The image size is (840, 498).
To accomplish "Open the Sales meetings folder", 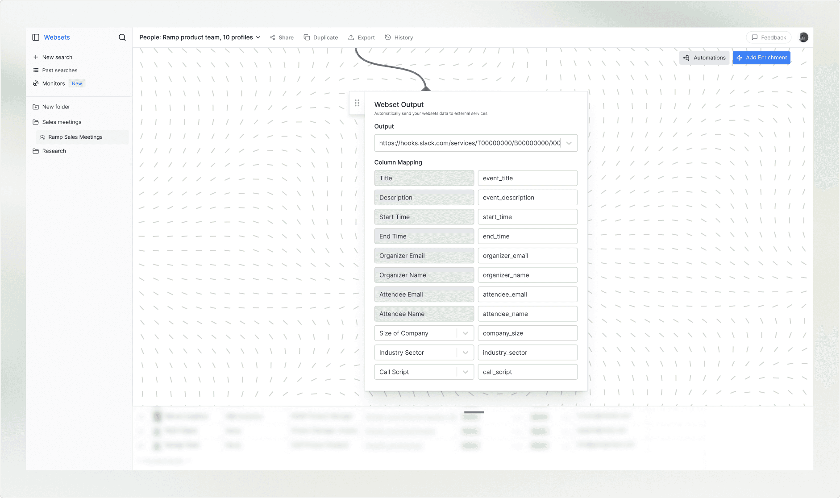I will (62, 122).
